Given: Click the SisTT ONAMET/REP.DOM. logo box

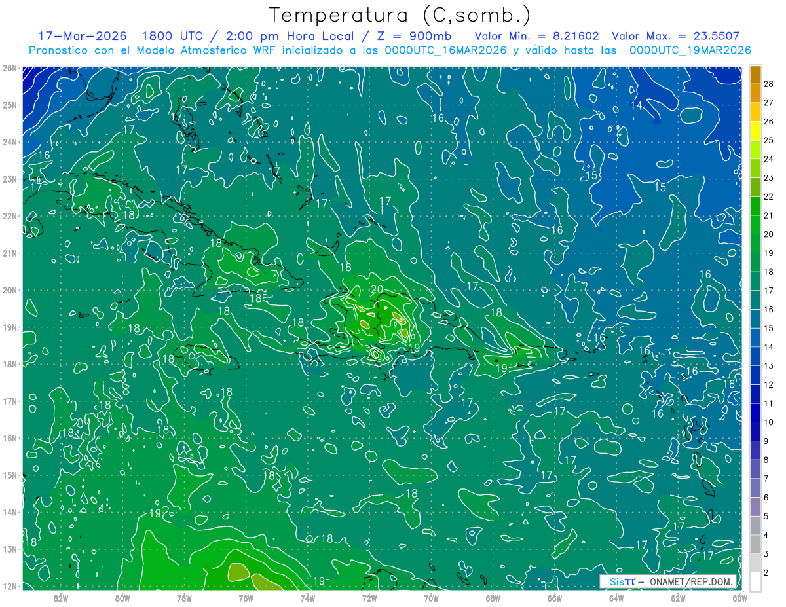Looking at the screenshot, I should 668,581.
